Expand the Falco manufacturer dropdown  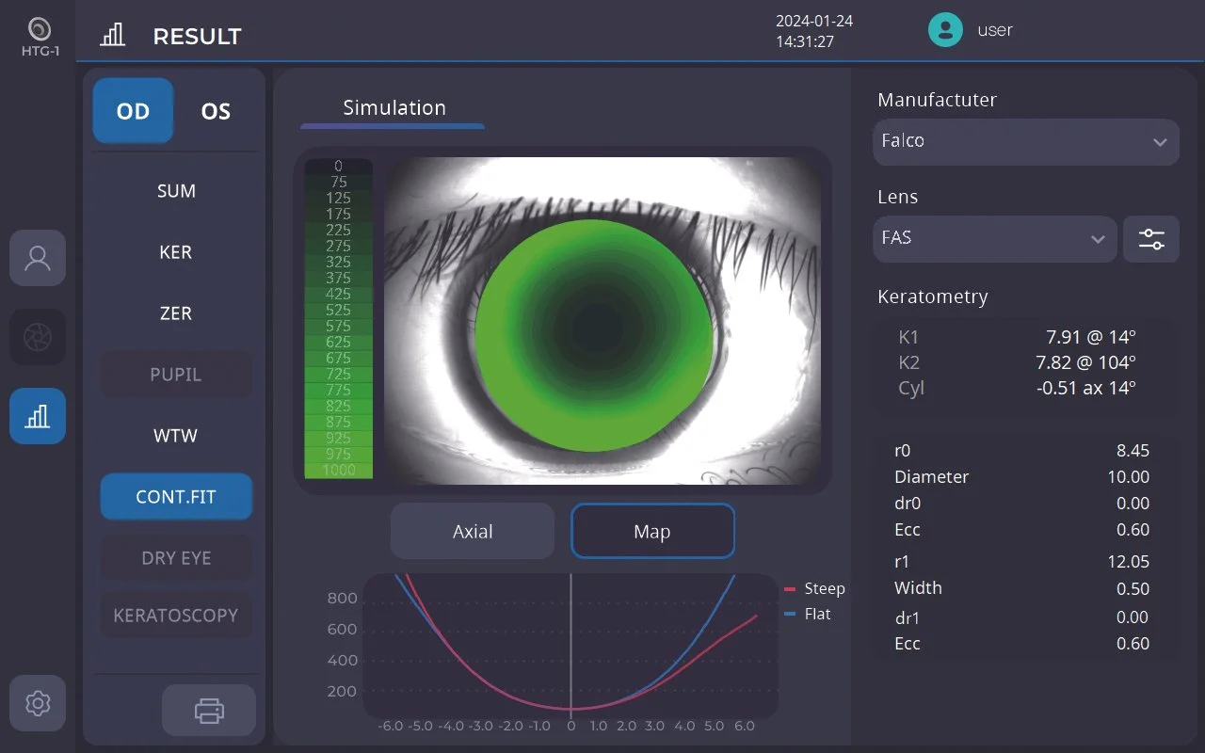point(1026,142)
